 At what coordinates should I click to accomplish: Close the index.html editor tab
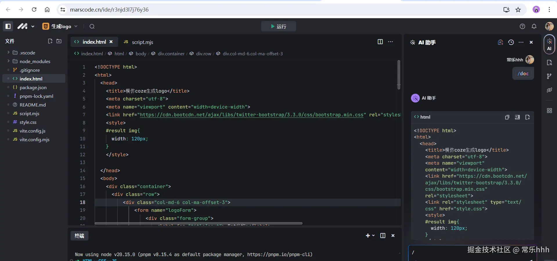click(x=111, y=42)
